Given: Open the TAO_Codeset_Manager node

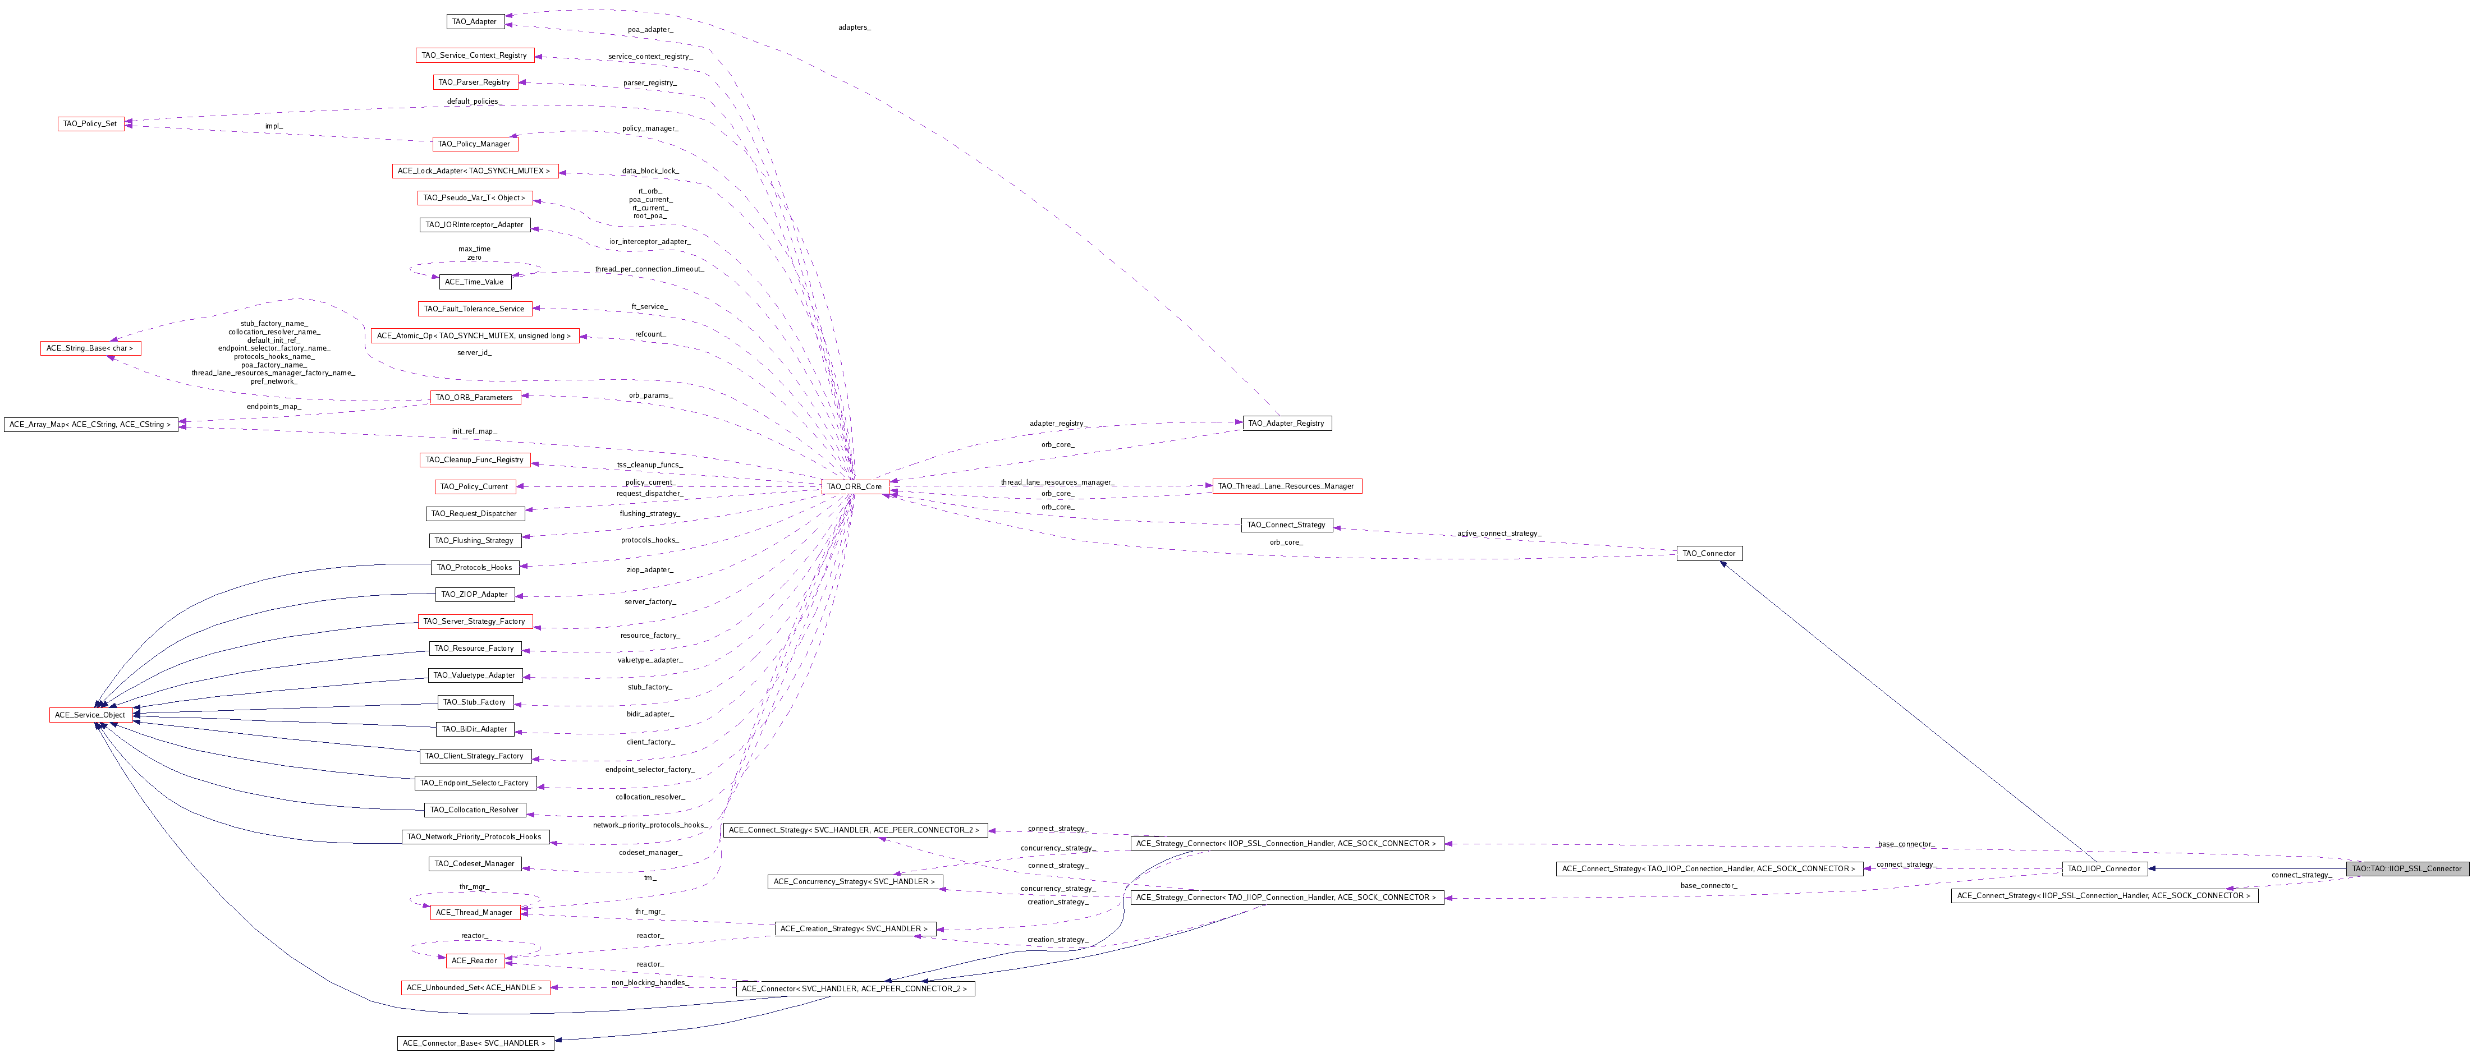Looking at the screenshot, I should point(474,864).
